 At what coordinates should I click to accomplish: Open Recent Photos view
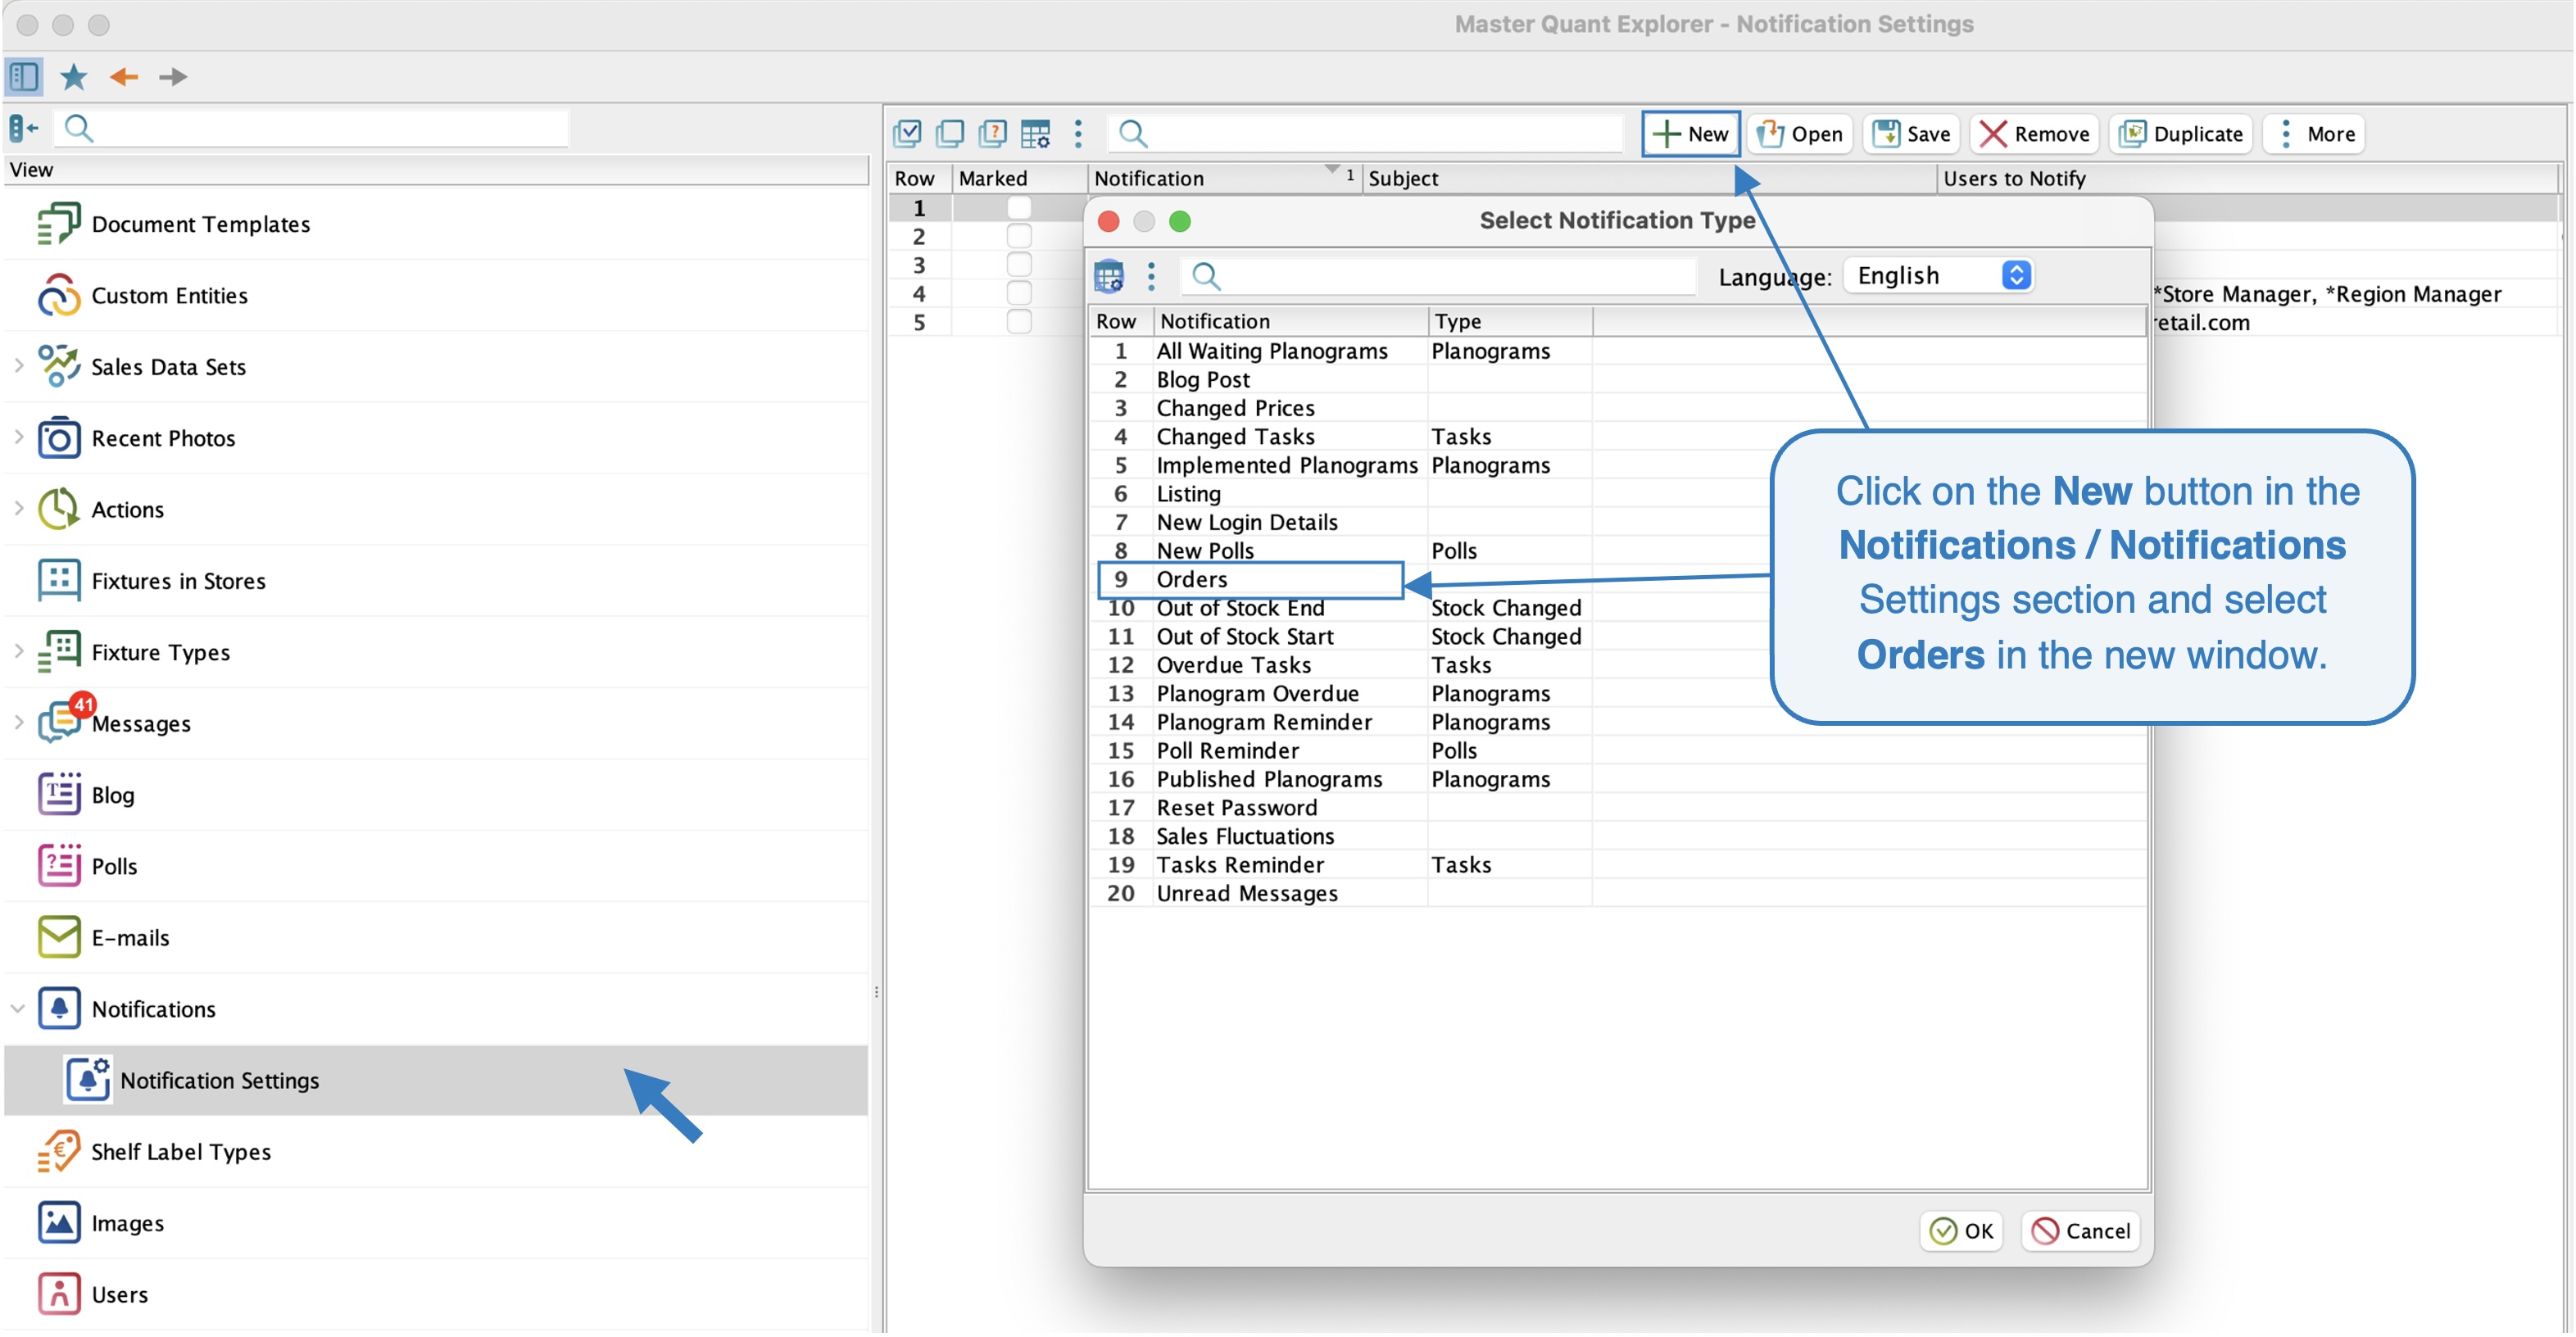click(x=436, y=438)
